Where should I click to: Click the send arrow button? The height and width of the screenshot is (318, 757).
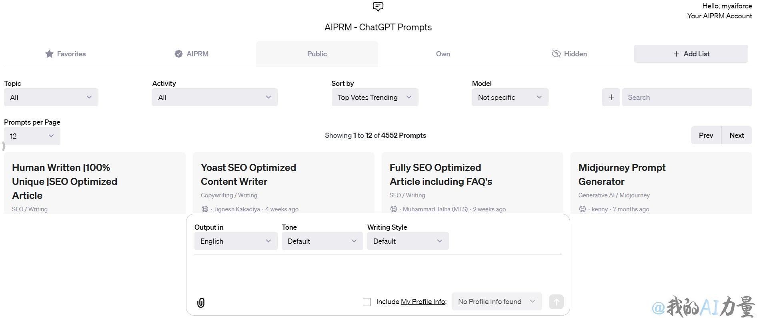pos(556,302)
